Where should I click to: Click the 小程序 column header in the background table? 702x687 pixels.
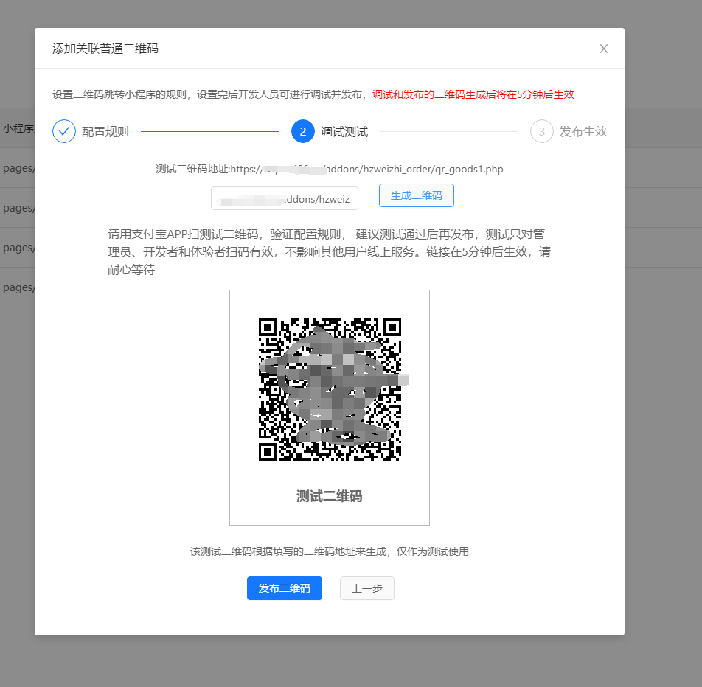tap(18, 128)
